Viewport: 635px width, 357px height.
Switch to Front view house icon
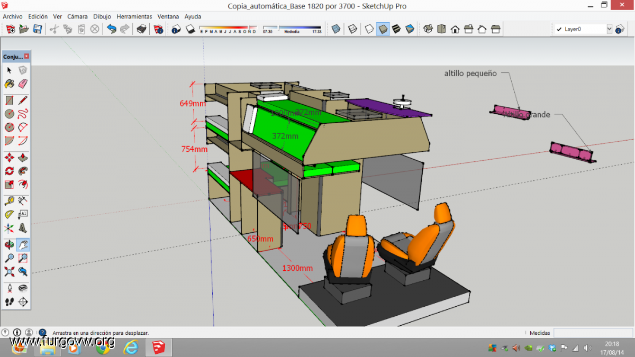[455, 29]
